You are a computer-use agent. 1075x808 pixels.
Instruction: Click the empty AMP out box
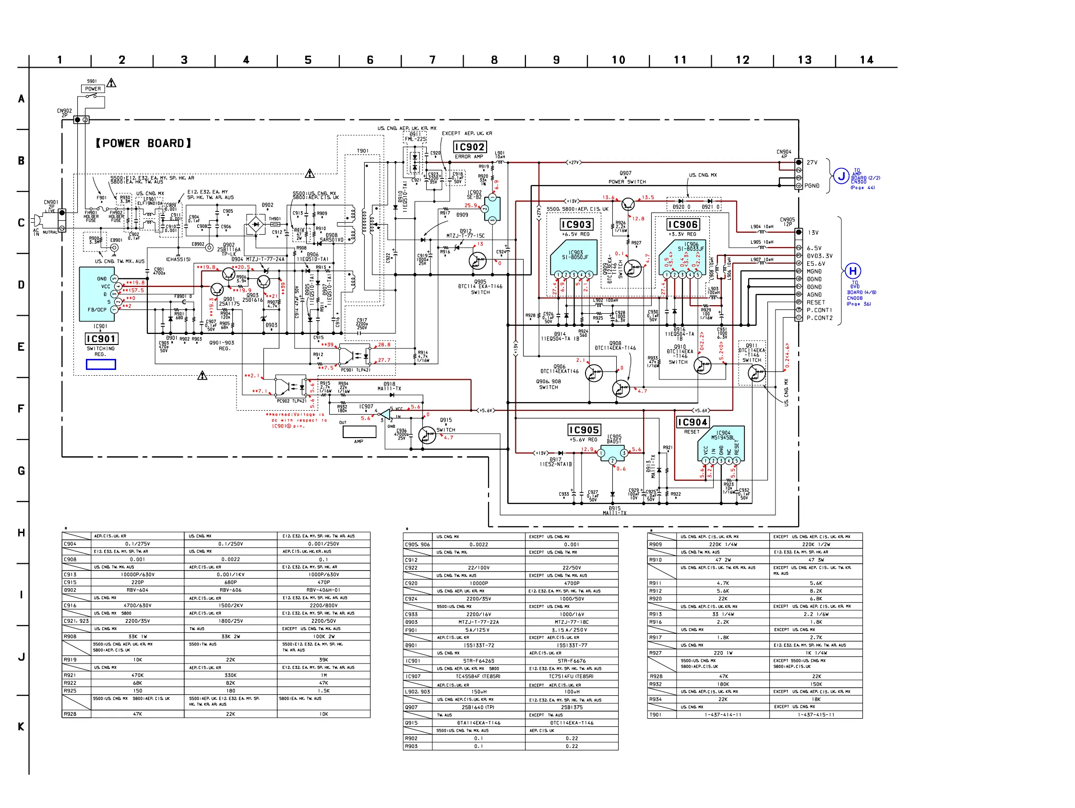(x=359, y=431)
